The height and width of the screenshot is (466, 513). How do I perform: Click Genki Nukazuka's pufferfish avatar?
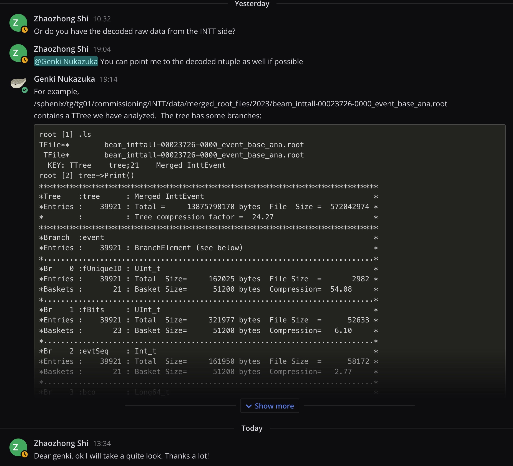coord(18,83)
